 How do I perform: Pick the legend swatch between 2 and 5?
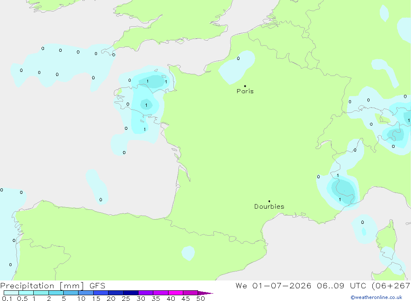point(56,293)
